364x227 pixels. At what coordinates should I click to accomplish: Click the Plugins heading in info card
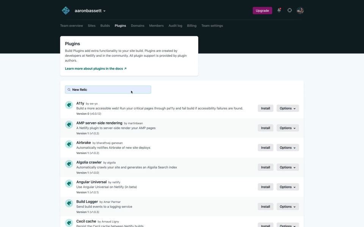(x=72, y=44)
